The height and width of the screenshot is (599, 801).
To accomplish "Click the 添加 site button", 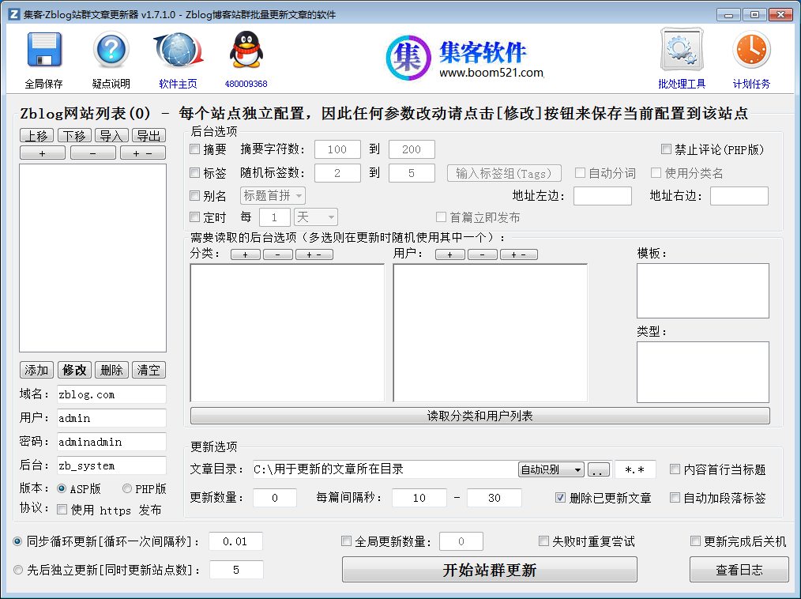I will (x=37, y=370).
